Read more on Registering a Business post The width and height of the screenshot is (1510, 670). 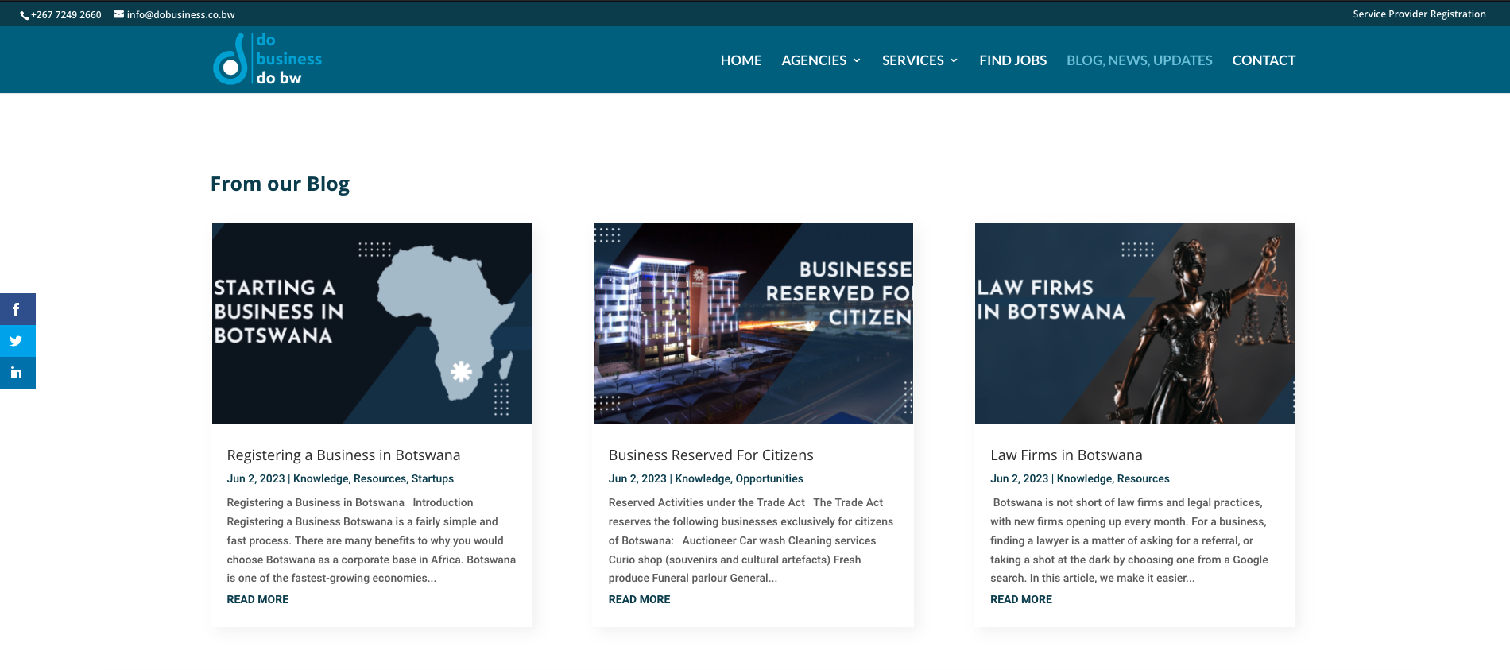[x=257, y=599]
